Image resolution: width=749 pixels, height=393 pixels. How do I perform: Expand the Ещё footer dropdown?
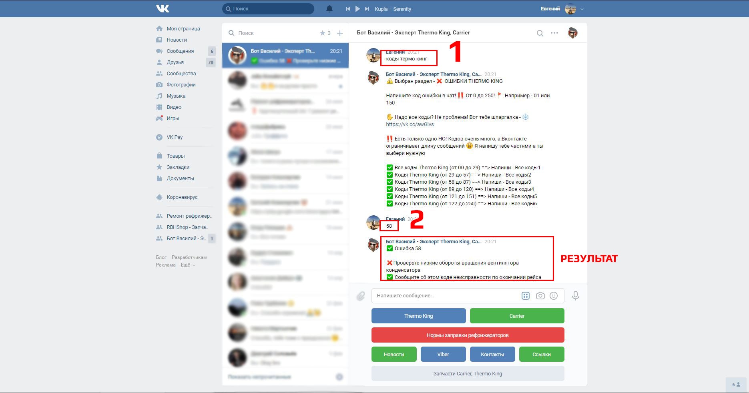coord(188,265)
